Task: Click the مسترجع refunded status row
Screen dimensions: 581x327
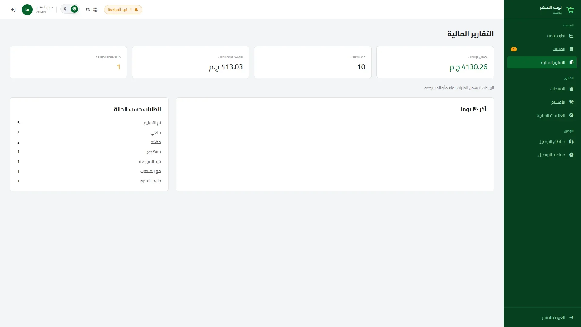Action: point(89,152)
